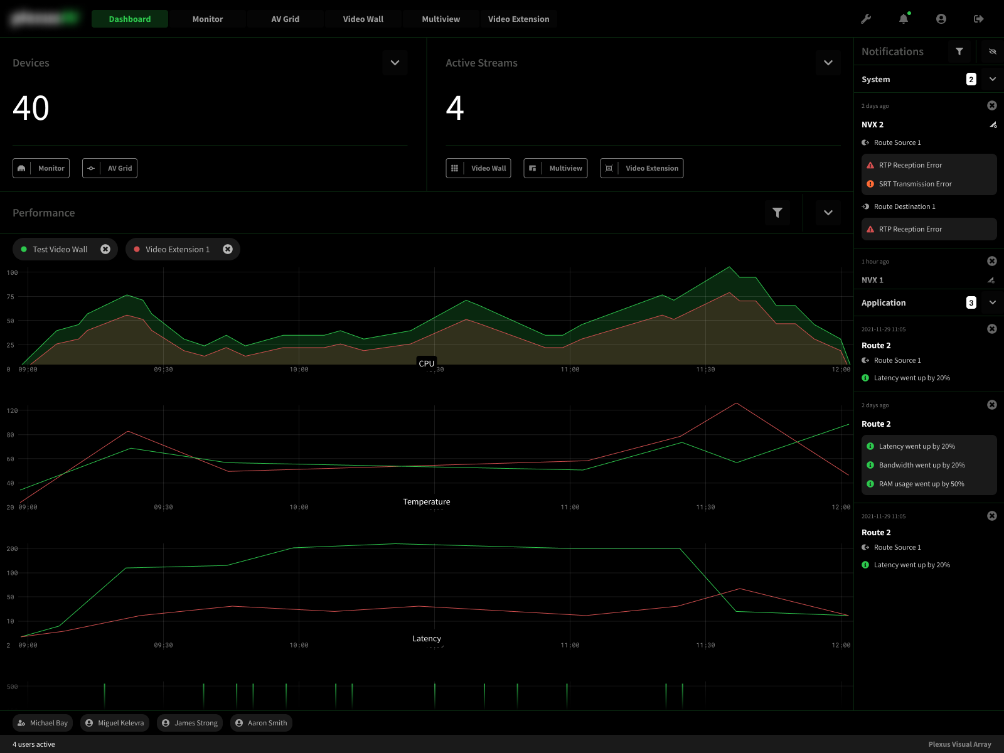Click the Performance filter funnel icon
This screenshot has height=753, width=1004.
(x=777, y=213)
